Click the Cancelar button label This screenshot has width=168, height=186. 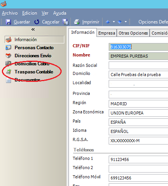click(x=51, y=22)
